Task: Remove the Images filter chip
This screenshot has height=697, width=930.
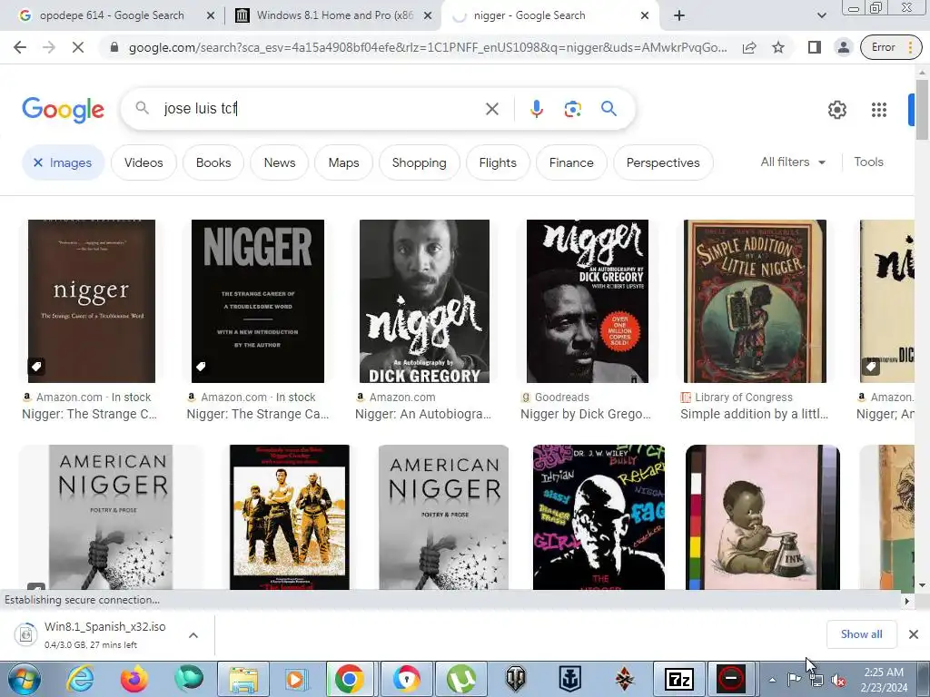Action: click(x=37, y=162)
